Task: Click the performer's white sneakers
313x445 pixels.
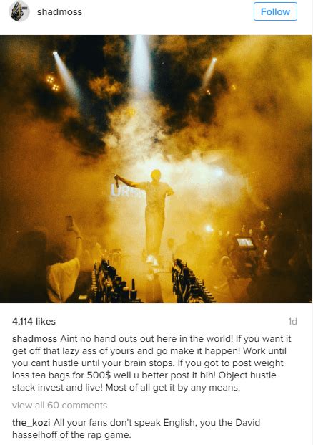Action: (x=151, y=259)
